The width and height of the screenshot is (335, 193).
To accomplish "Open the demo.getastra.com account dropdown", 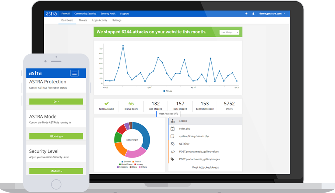I will point(272,14).
